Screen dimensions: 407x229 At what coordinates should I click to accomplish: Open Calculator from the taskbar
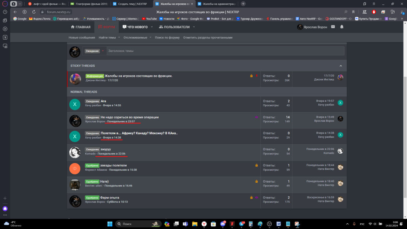[x=251, y=224]
